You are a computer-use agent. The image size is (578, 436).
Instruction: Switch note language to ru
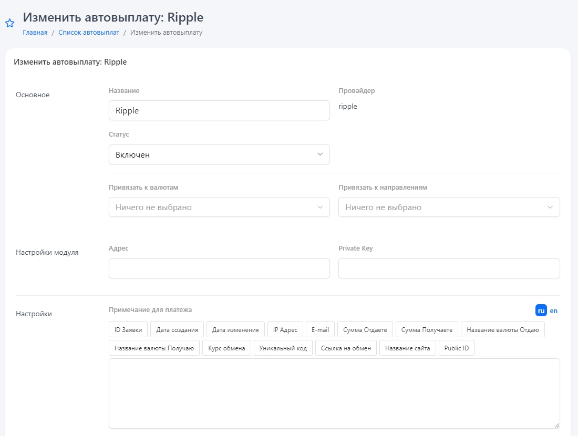click(541, 310)
